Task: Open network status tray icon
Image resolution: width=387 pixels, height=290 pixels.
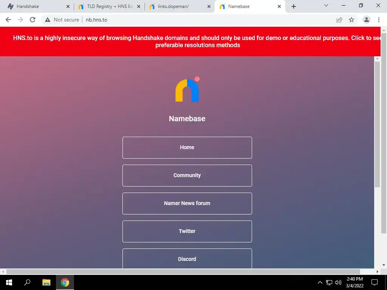Action: coord(329,282)
